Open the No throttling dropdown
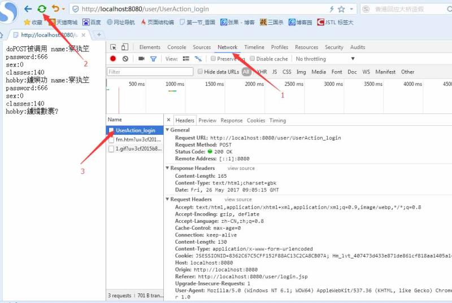Screen dimensions: 452x303 (x=325, y=59)
